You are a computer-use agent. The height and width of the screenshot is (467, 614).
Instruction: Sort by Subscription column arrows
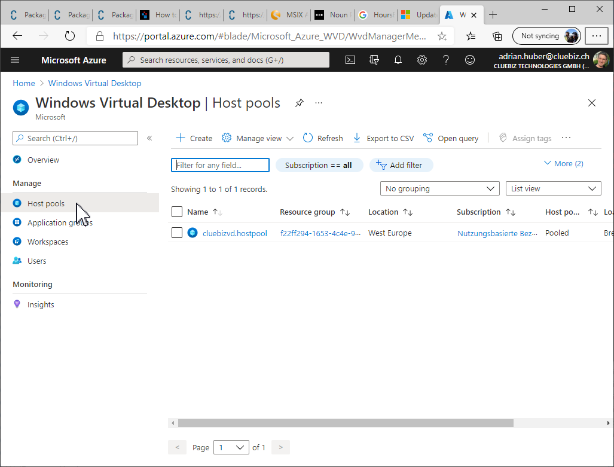(510, 212)
